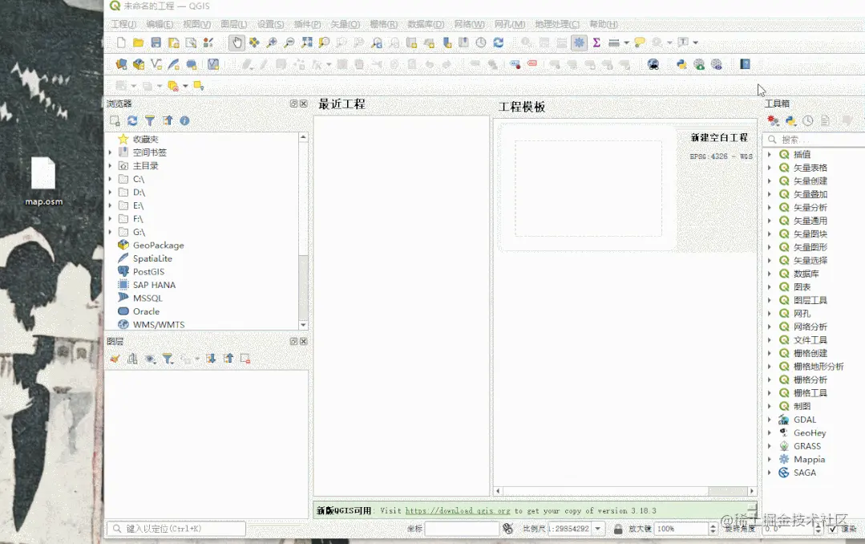Toggle the processing toolbox gear icon
865x544 pixels.
580,43
